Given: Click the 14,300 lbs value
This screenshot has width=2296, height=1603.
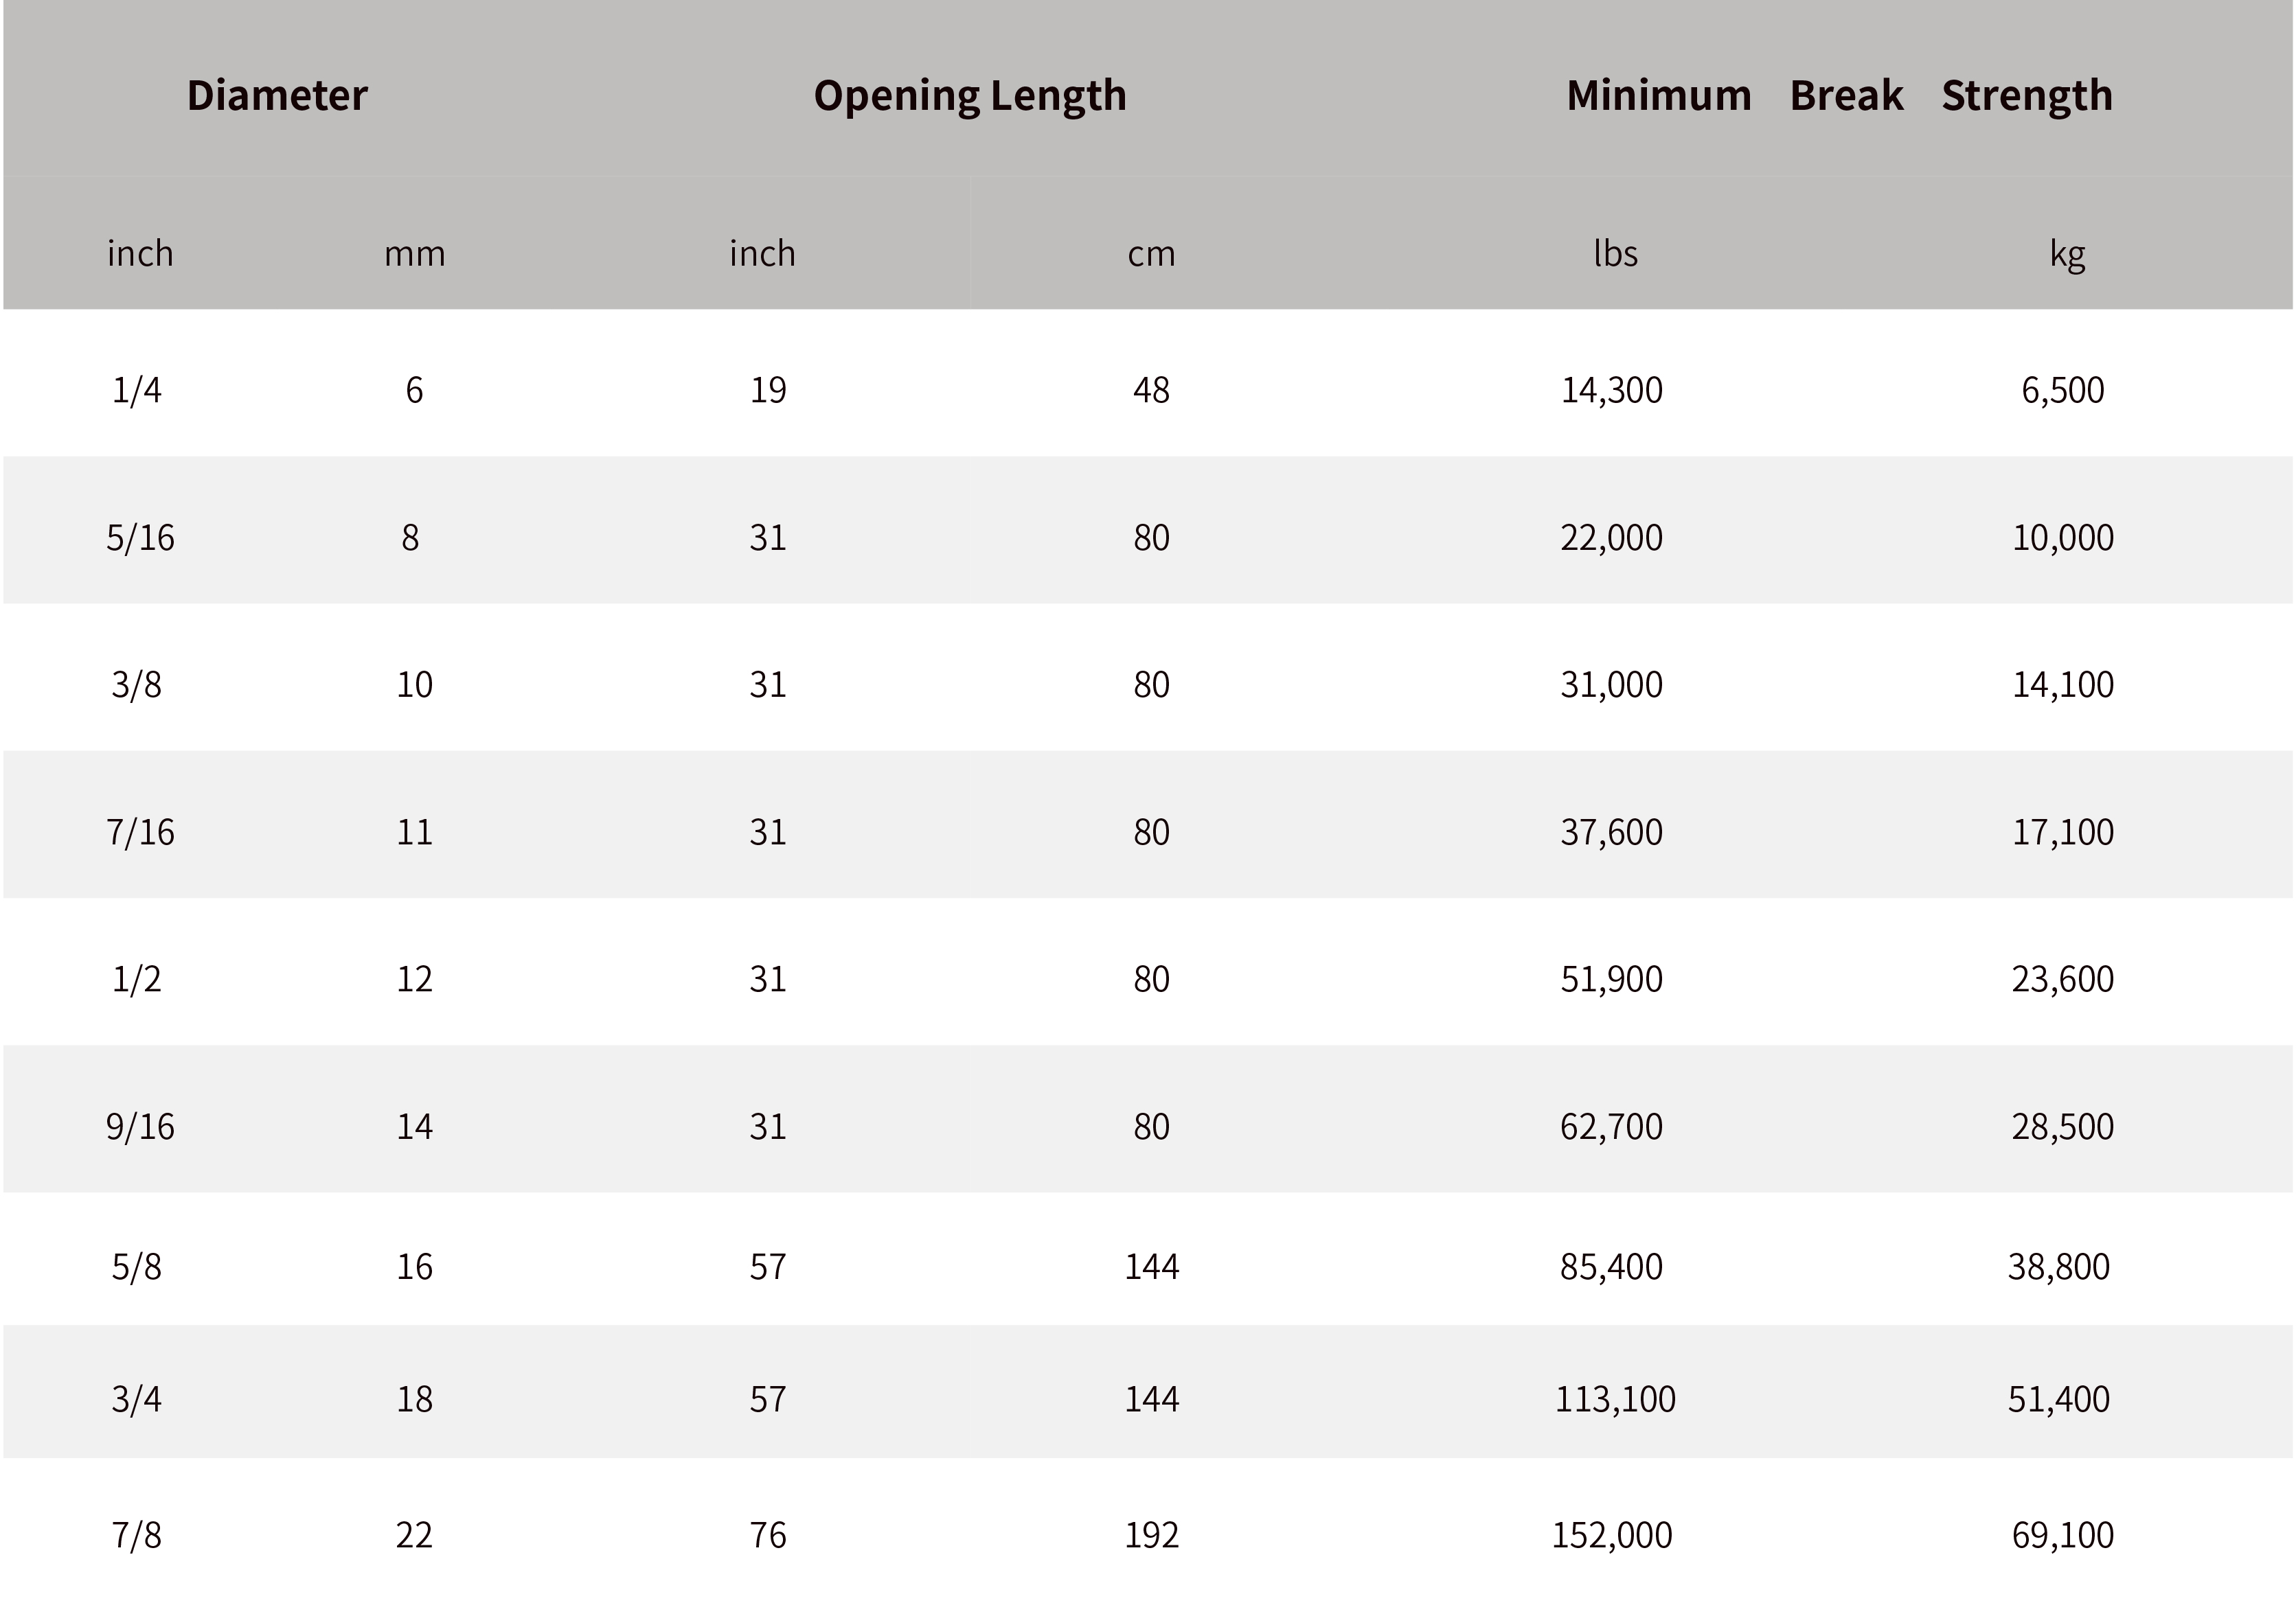Looking at the screenshot, I should coord(1612,390).
